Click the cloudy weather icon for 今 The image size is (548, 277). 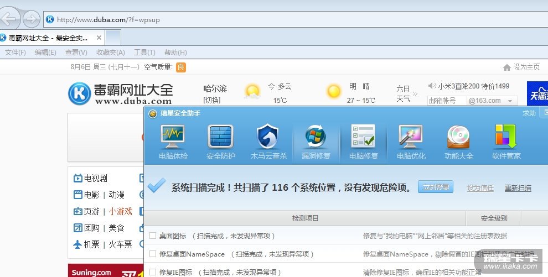252,92
